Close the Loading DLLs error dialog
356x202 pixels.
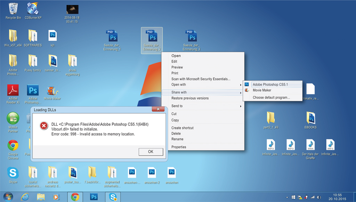coord(158,109)
